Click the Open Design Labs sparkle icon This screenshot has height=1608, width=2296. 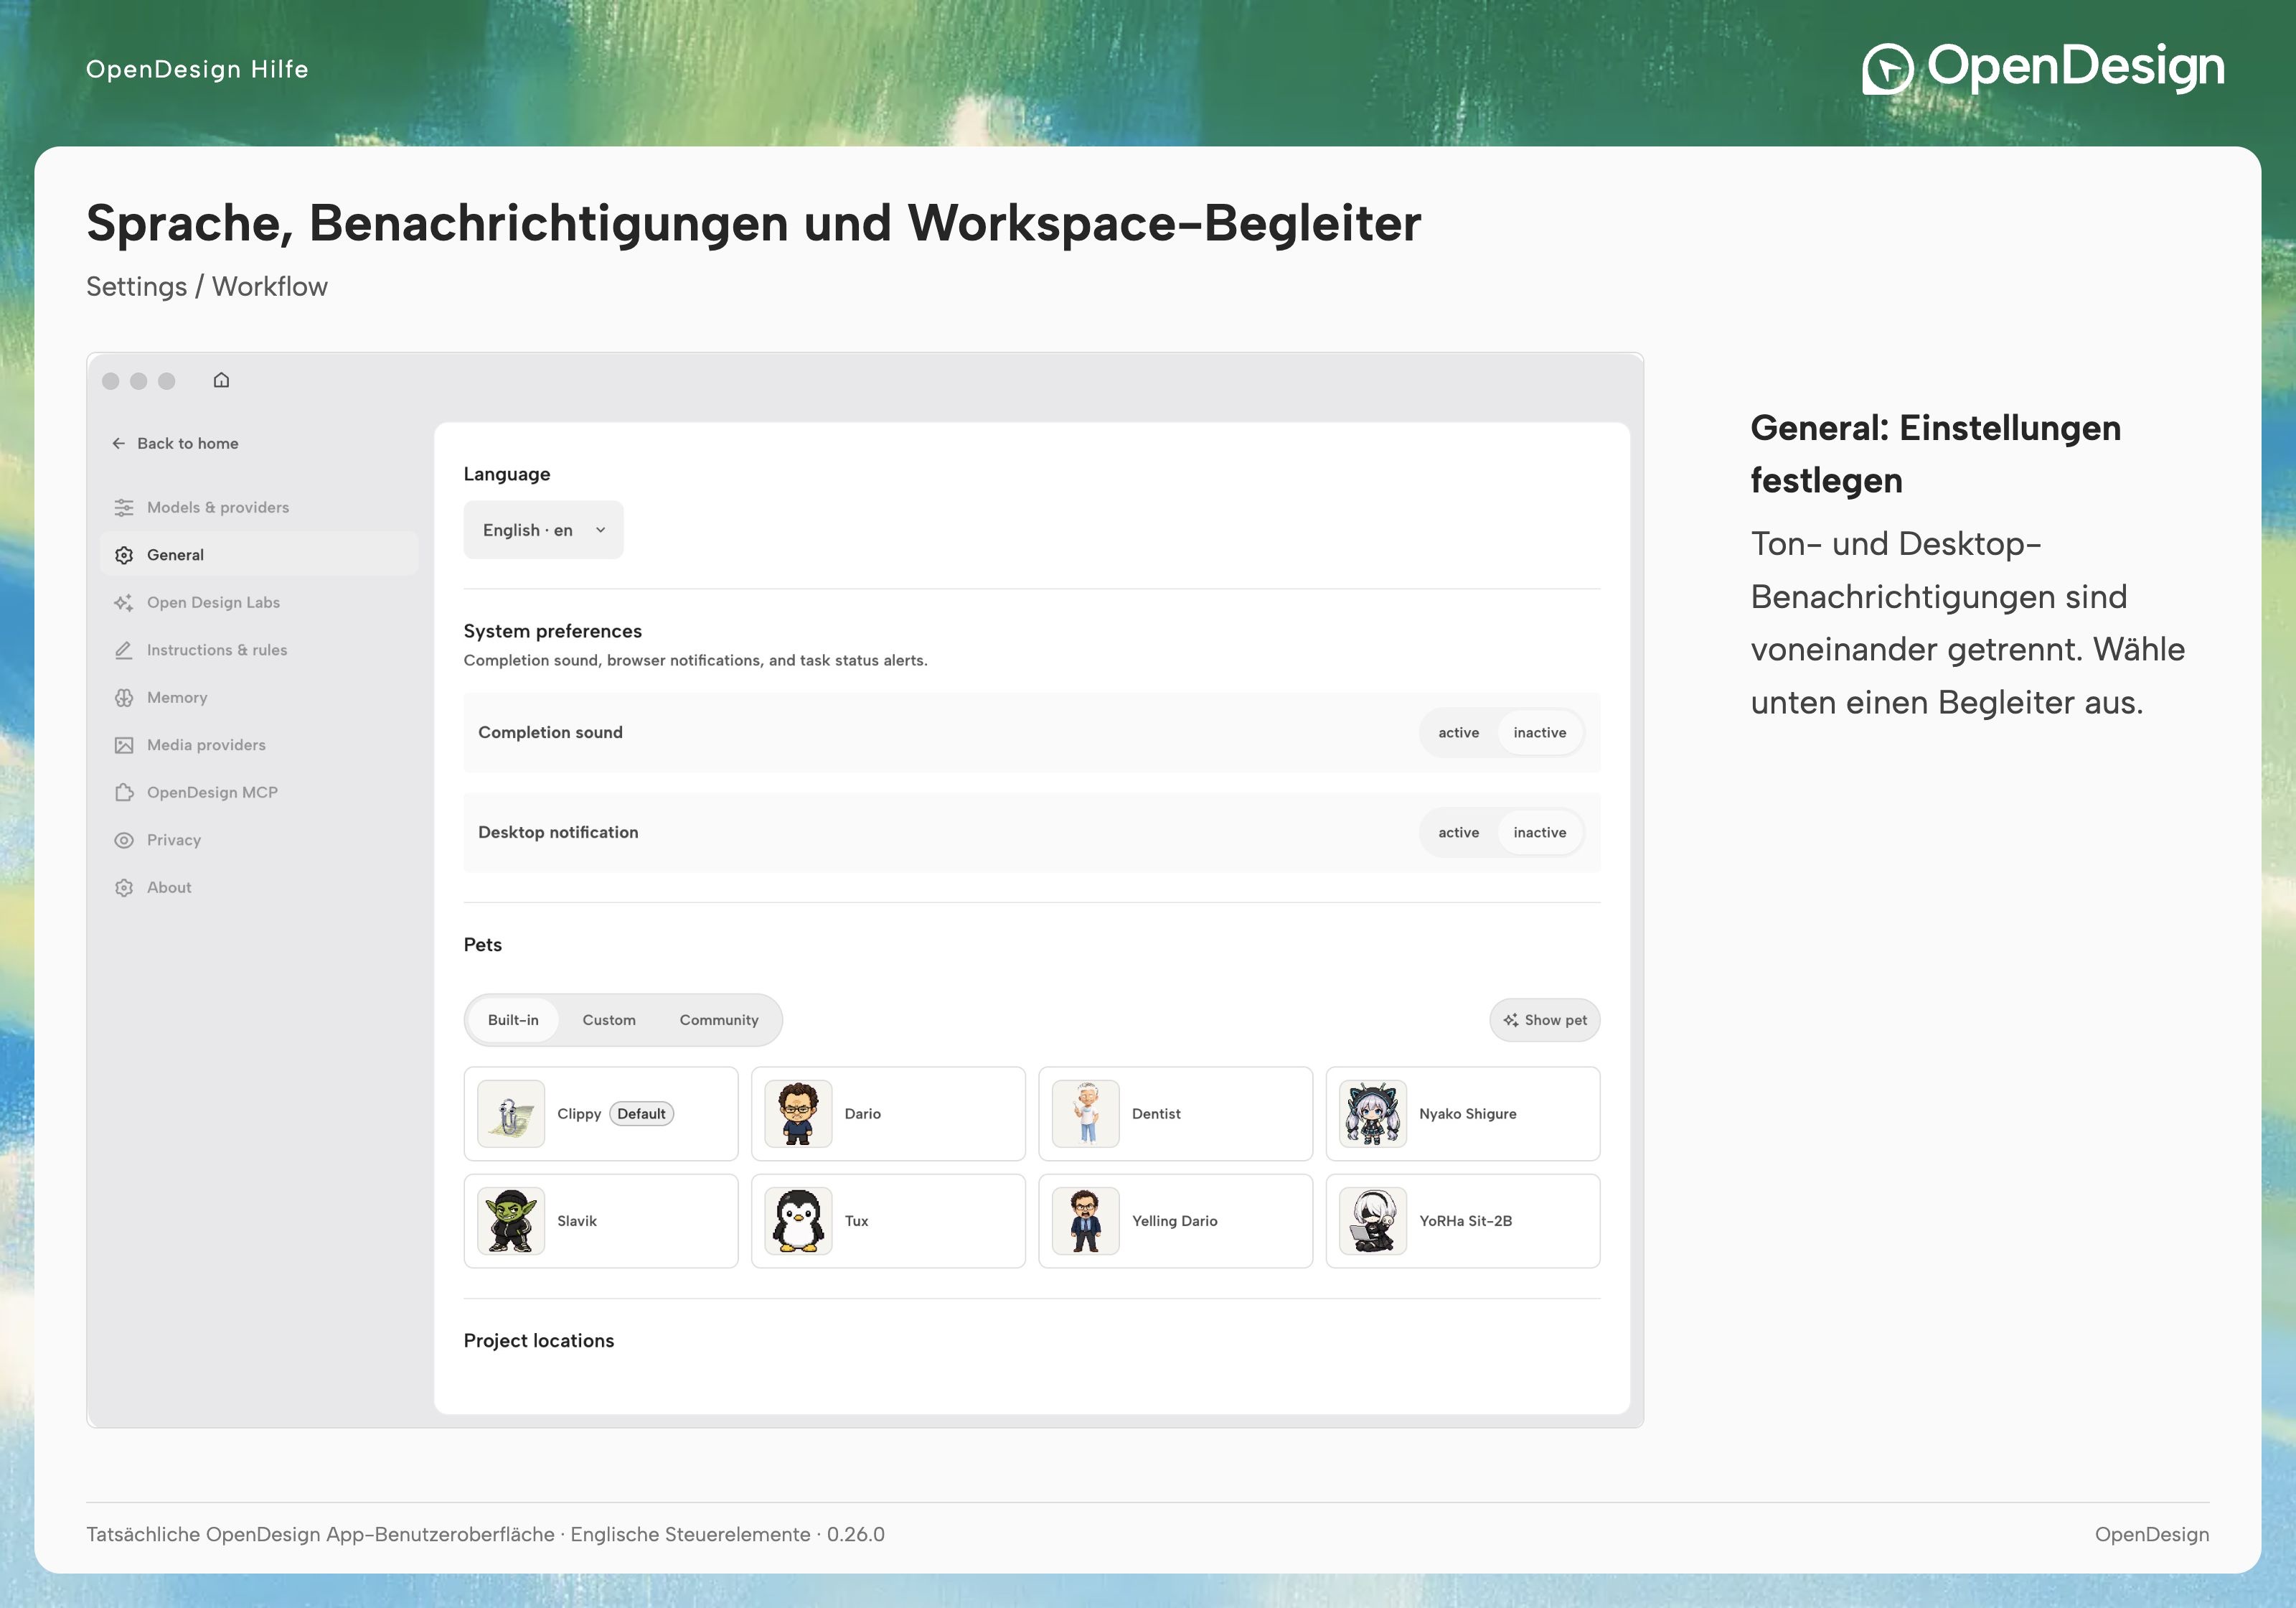[x=124, y=602]
